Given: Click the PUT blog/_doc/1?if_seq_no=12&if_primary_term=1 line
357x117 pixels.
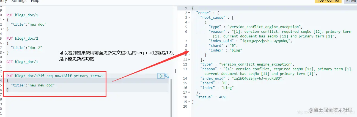Looking at the screenshot, I should [55, 76].
